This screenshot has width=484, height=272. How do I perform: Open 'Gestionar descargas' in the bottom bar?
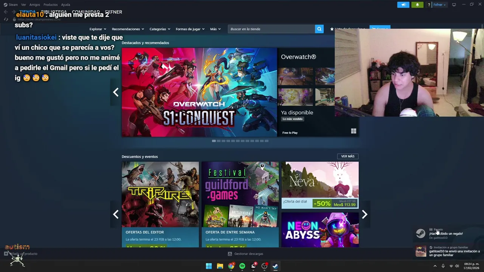pyautogui.click(x=245, y=254)
